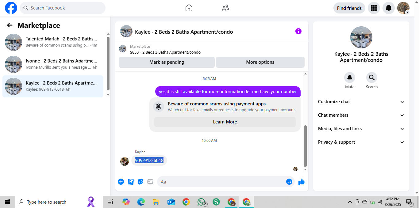The height and width of the screenshot is (208, 419).
Task: Open Copilot icon on taskbar
Action: (126, 202)
